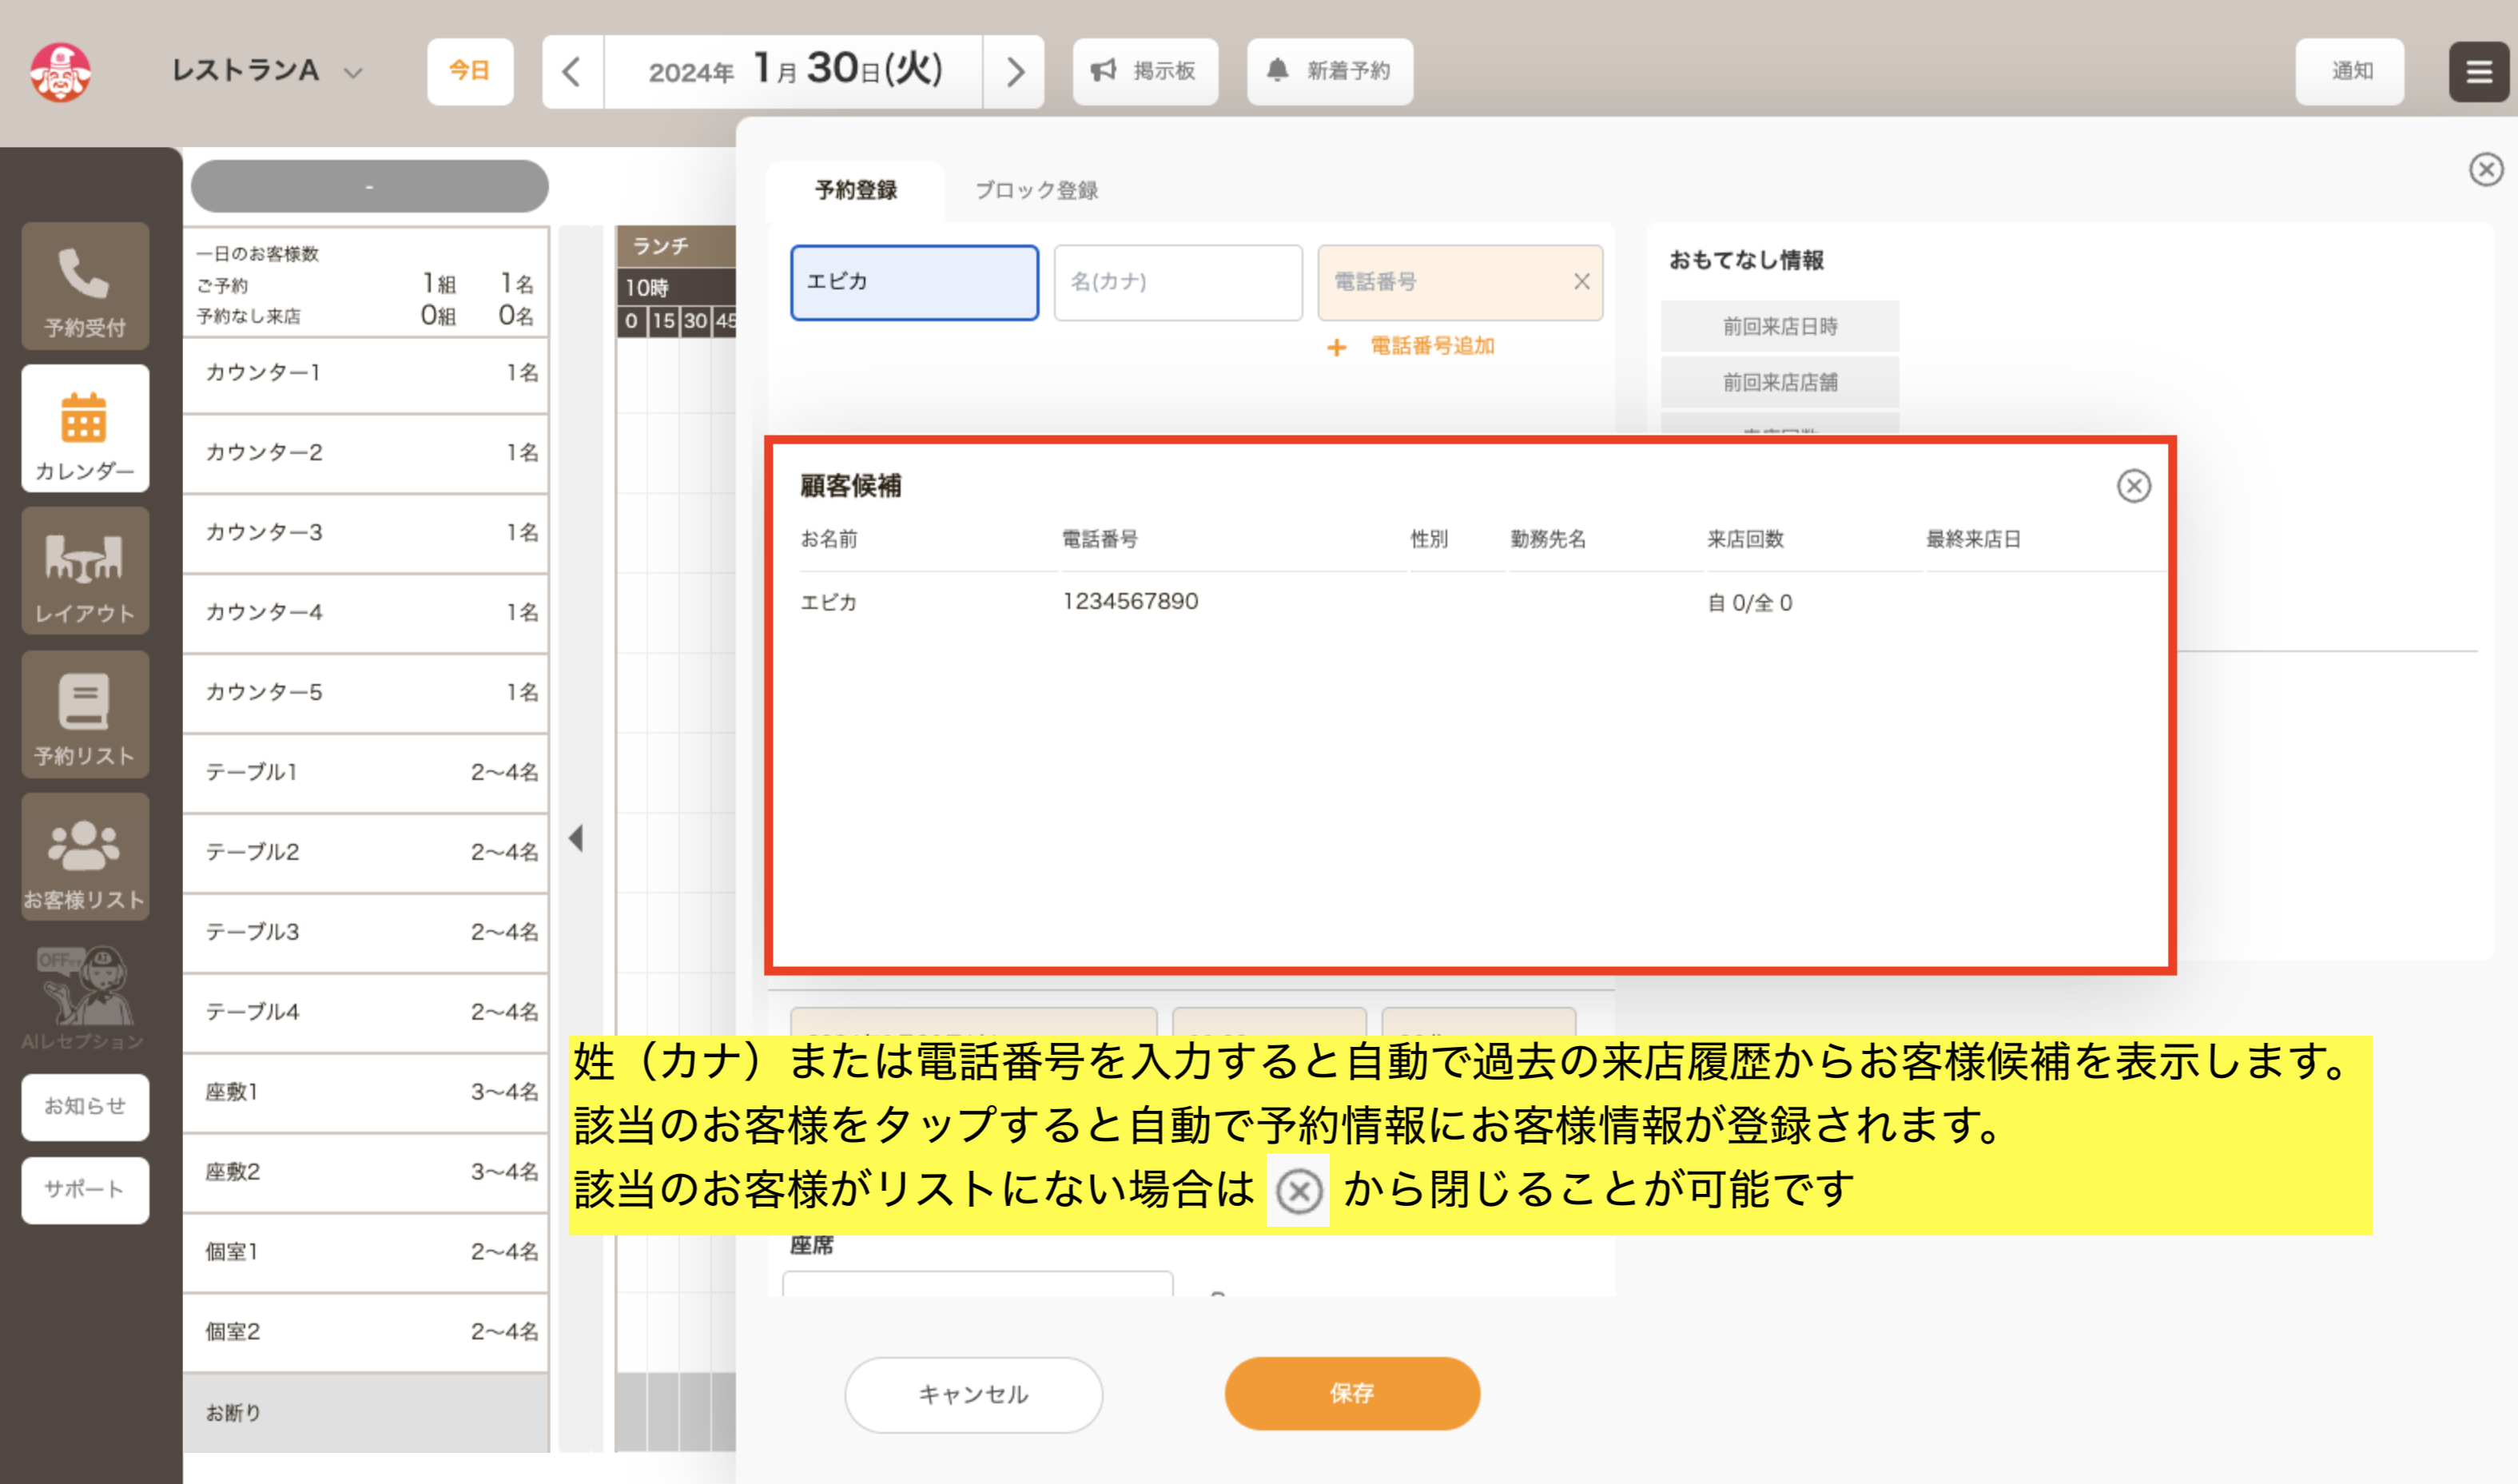
Task: Switch to ブロック登録 tab
Action: (x=1036, y=190)
